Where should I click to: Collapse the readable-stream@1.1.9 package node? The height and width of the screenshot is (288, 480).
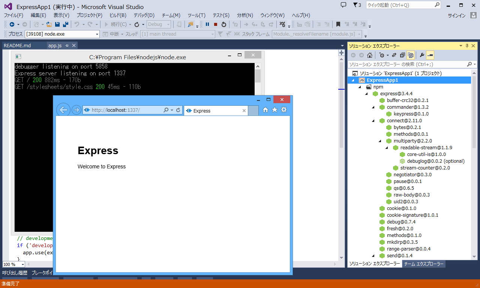point(387,147)
